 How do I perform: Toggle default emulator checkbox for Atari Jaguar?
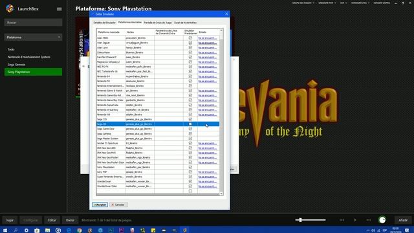click(x=190, y=43)
